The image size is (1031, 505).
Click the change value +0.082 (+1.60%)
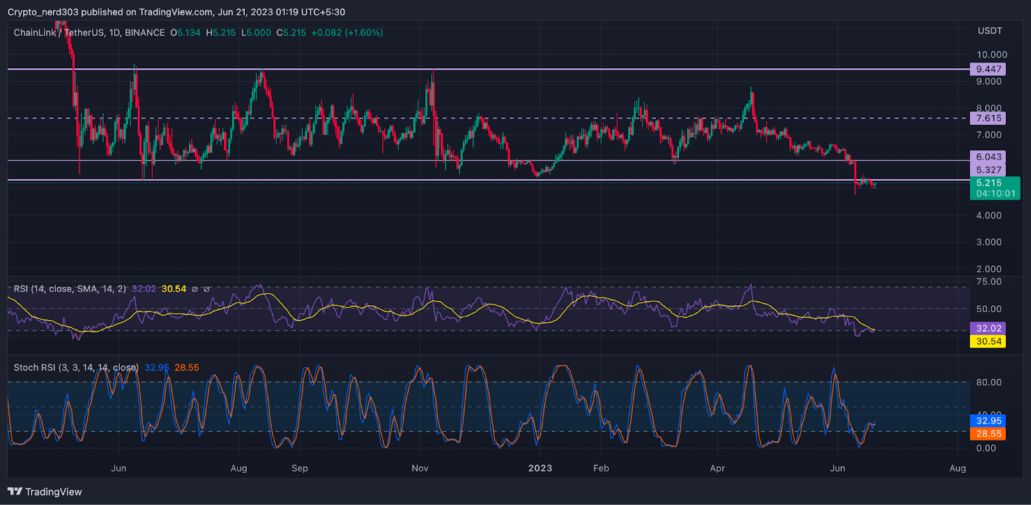[347, 32]
